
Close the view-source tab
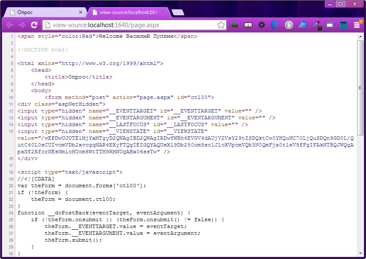[x=163, y=12]
